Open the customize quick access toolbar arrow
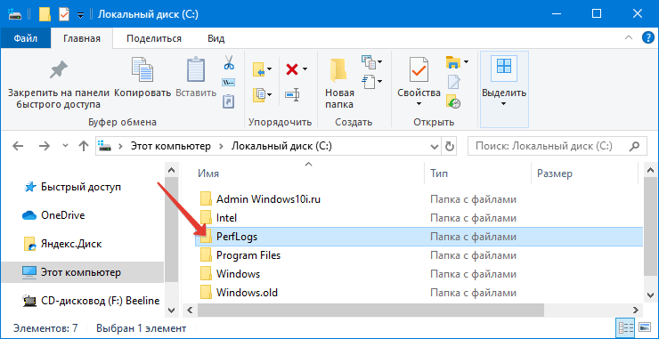 coord(81,15)
